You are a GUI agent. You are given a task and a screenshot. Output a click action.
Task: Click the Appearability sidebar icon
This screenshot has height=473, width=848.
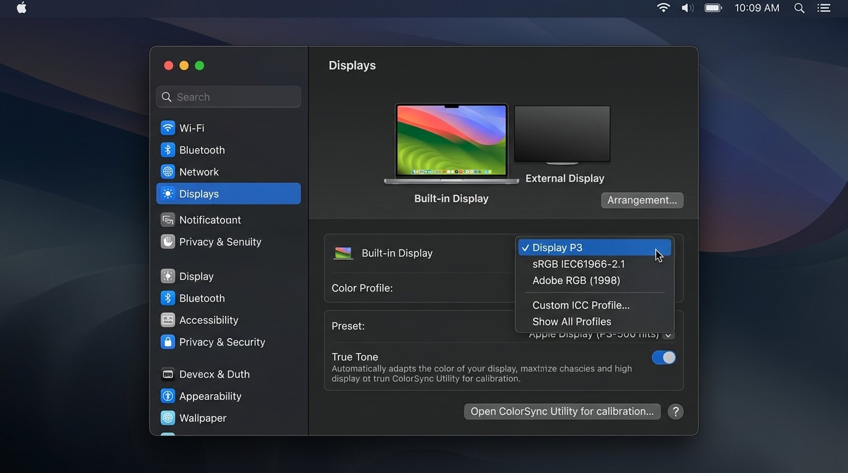coord(168,396)
